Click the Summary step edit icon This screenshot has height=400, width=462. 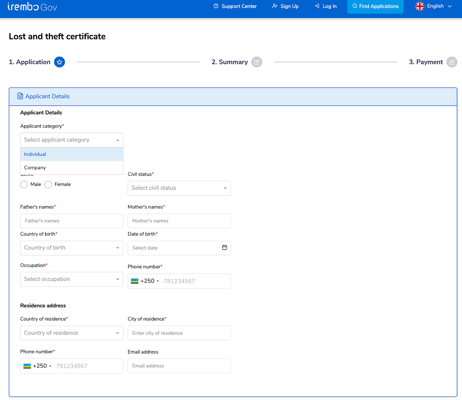click(257, 62)
